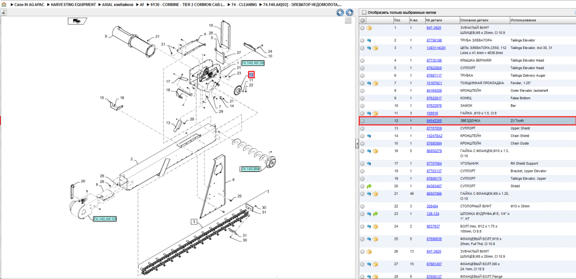Click the box icon on row 9837937
The height and width of the screenshot is (279, 576).
[x=375, y=227]
